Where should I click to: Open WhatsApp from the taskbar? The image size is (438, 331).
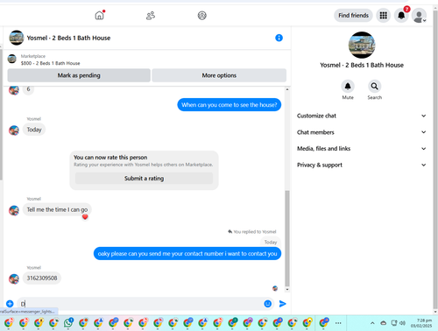(x=68, y=323)
